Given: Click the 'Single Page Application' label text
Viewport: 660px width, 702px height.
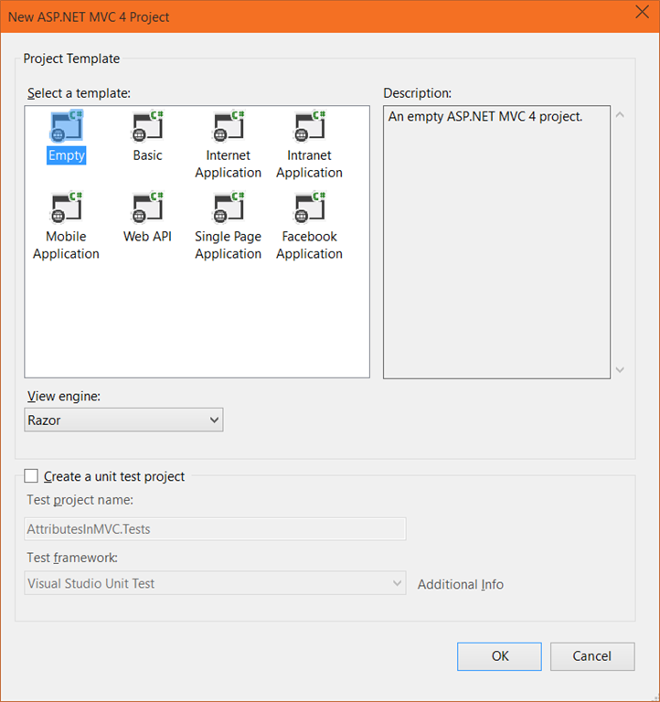Looking at the screenshot, I should tap(229, 245).
